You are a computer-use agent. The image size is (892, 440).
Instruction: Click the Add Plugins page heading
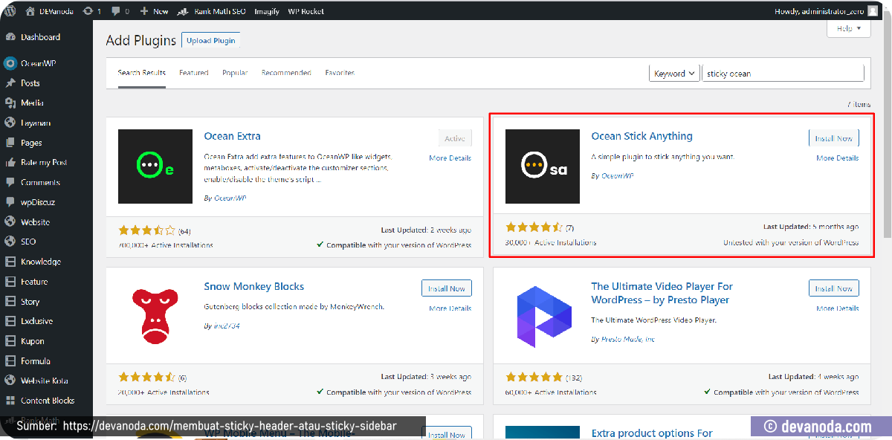[141, 41]
